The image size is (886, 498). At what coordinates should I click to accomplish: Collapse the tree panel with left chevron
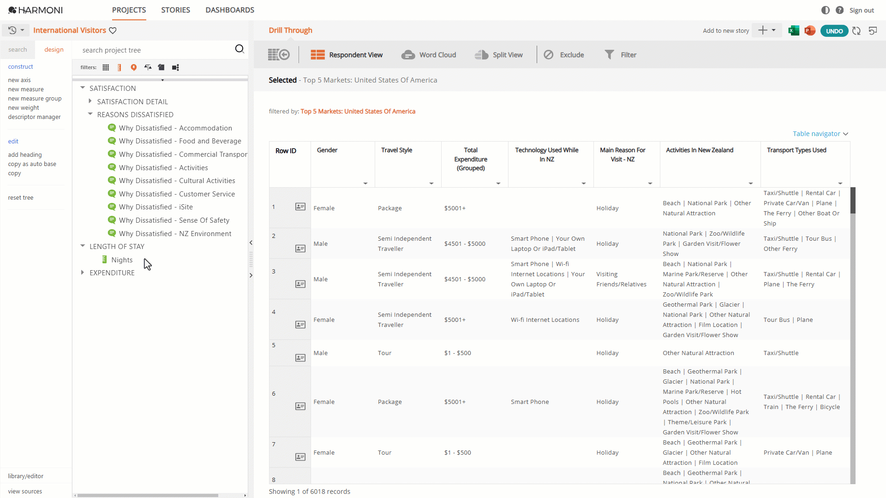click(x=251, y=243)
